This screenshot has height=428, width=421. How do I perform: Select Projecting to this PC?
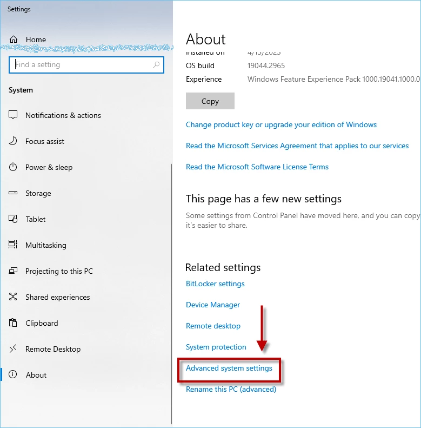pyautogui.click(x=59, y=271)
